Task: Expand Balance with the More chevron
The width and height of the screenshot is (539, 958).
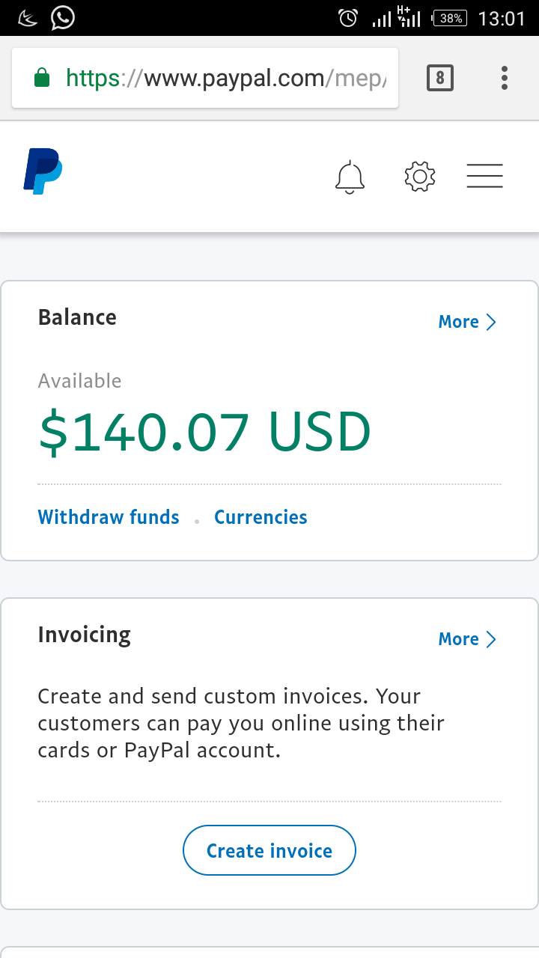Action: click(x=467, y=322)
